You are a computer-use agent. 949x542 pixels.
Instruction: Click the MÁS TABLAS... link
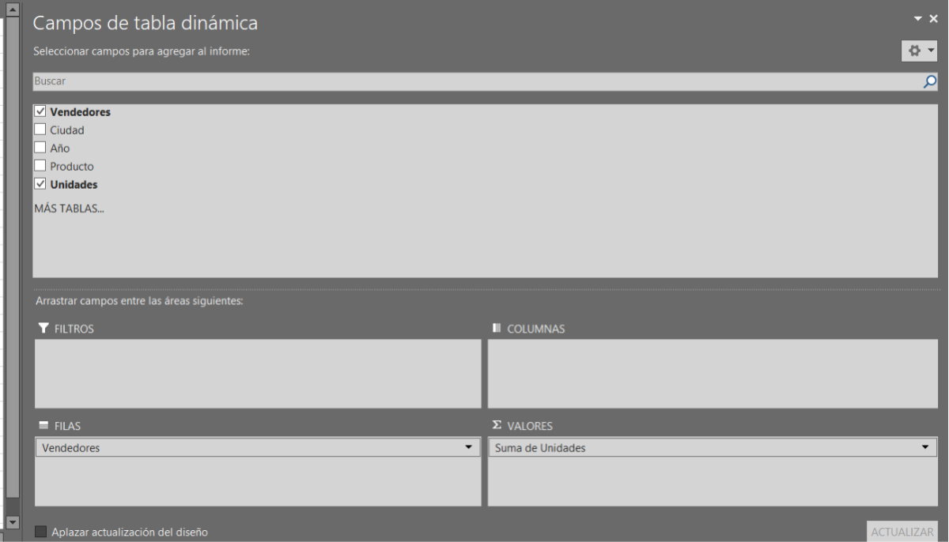(x=69, y=209)
